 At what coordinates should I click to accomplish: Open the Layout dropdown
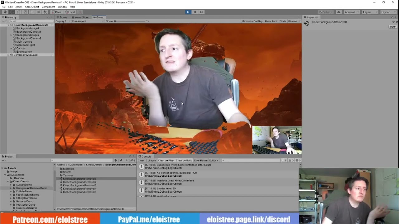[x=388, y=12]
